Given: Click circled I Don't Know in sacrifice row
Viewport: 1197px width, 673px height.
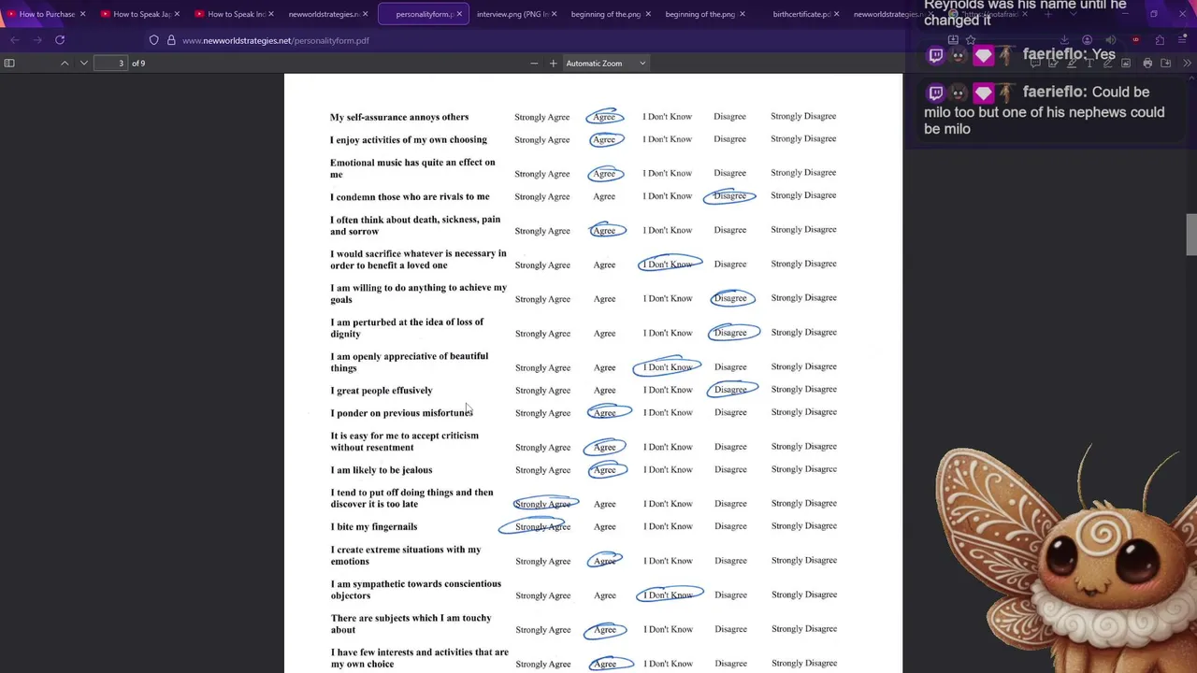Looking at the screenshot, I should (x=668, y=264).
